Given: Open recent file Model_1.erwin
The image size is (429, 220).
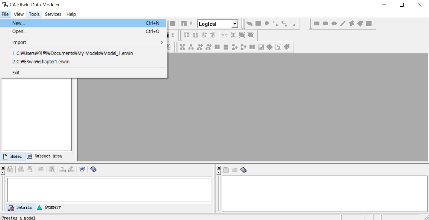Looking at the screenshot, I should [x=83, y=53].
